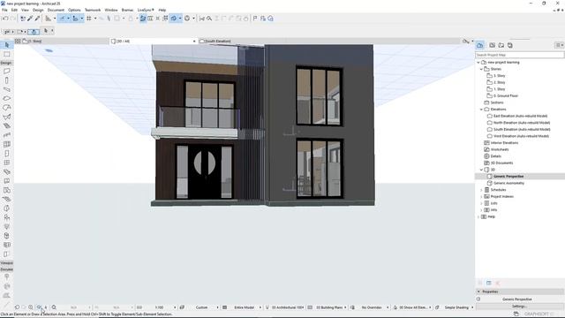
Task: Toggle the snap guides button in toolbar
Action: click(x=75, y=19)
